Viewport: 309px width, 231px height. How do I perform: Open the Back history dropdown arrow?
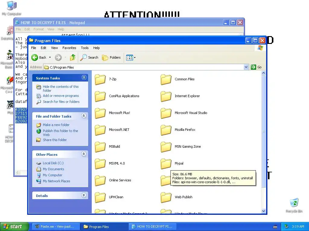(50, 57)
